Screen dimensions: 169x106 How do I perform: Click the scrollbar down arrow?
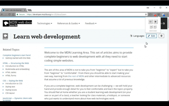pyautogui.click(x=168, y=100)
